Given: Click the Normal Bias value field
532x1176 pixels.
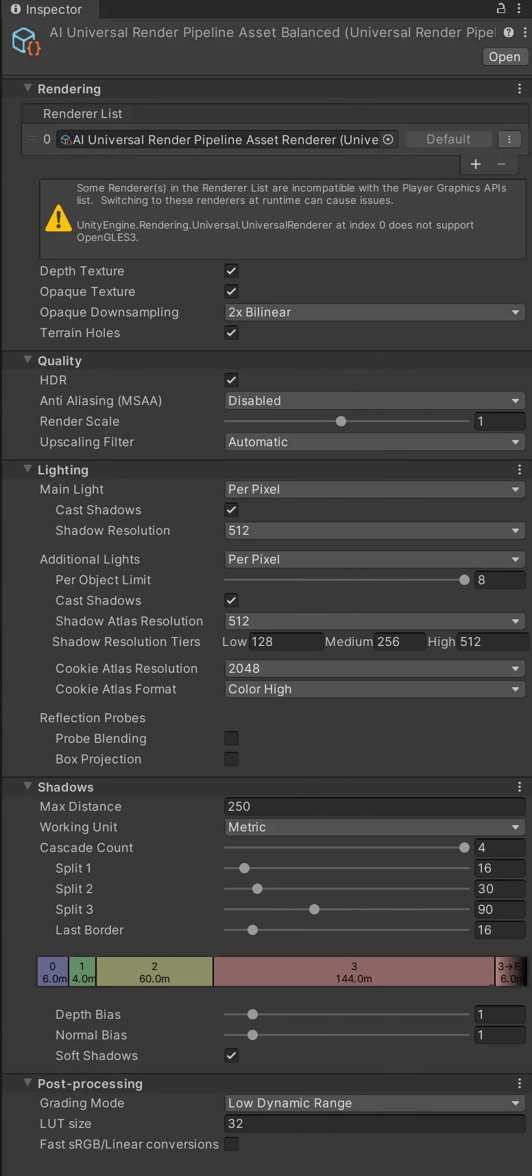Looking at the screenshot, I should pyautogui.click(x=500, y=1035).
